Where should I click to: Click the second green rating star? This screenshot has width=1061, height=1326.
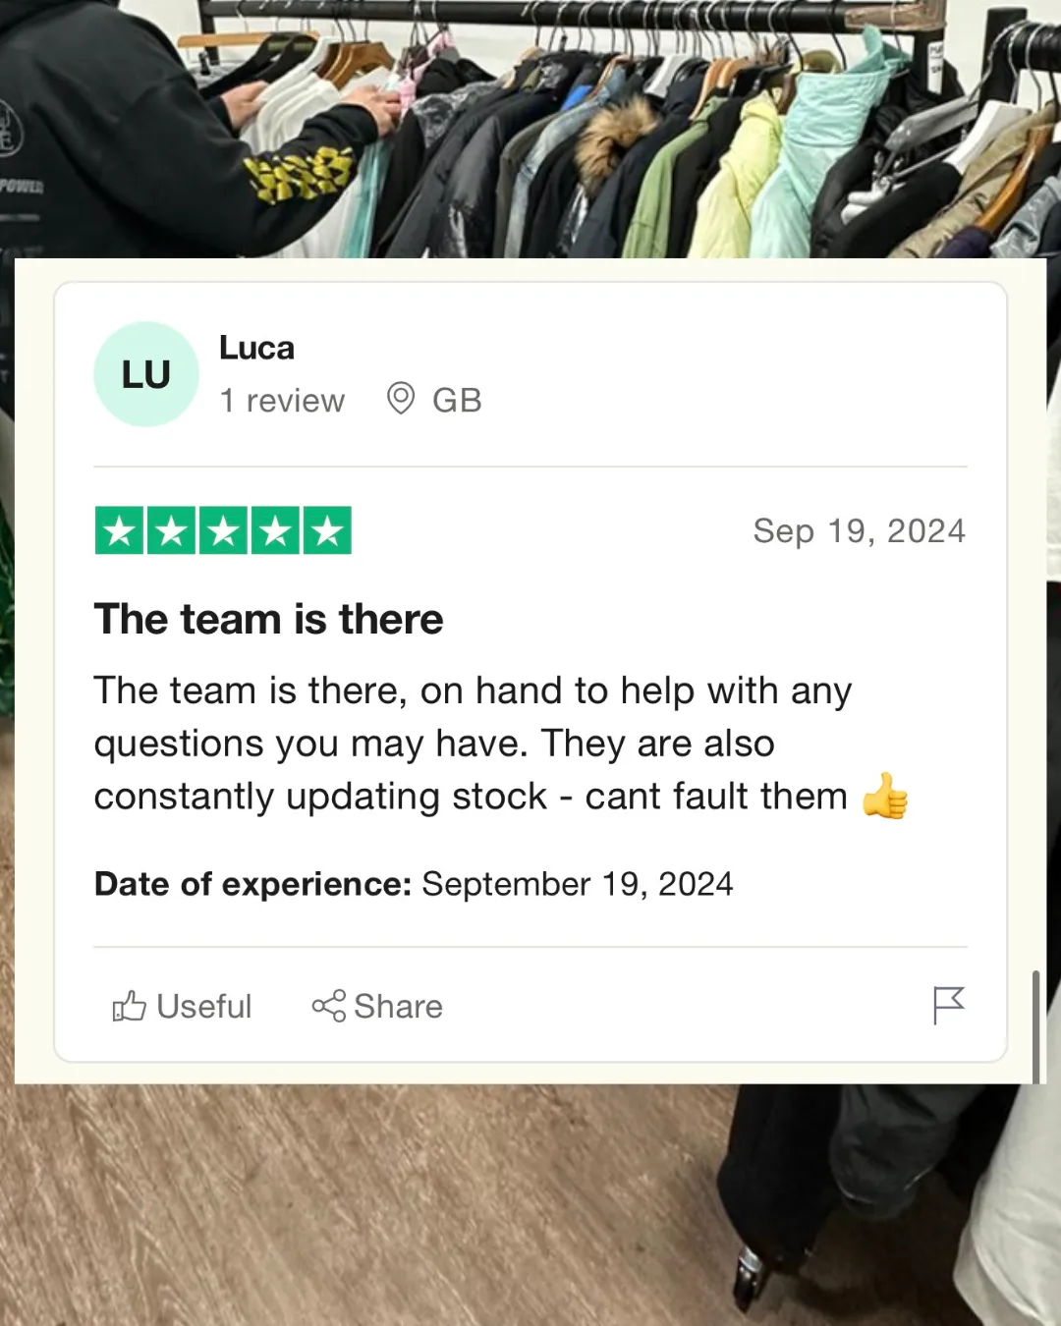pyautogui.click(x=171, y=530)
